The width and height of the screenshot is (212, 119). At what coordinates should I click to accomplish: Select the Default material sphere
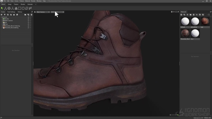[x=185, y=21]
